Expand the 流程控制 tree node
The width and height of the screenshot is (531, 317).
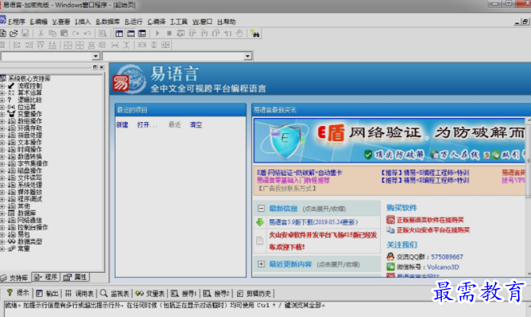point(2,86)
